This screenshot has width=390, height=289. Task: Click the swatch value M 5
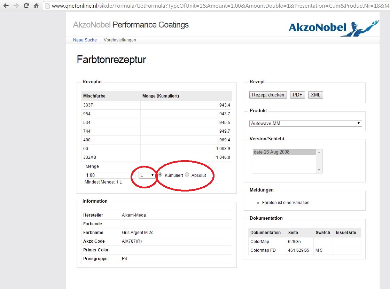319,250
